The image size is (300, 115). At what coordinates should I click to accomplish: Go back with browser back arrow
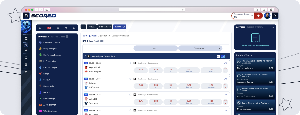pos(36,9)
